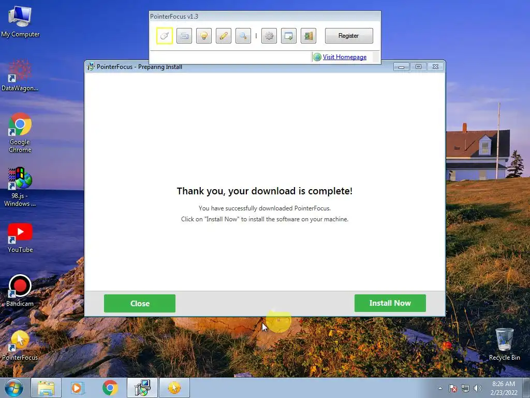The image size is (530, 398).
Task: Activate the magnifier tool in PointerFocus
Action: coord(243,36)
